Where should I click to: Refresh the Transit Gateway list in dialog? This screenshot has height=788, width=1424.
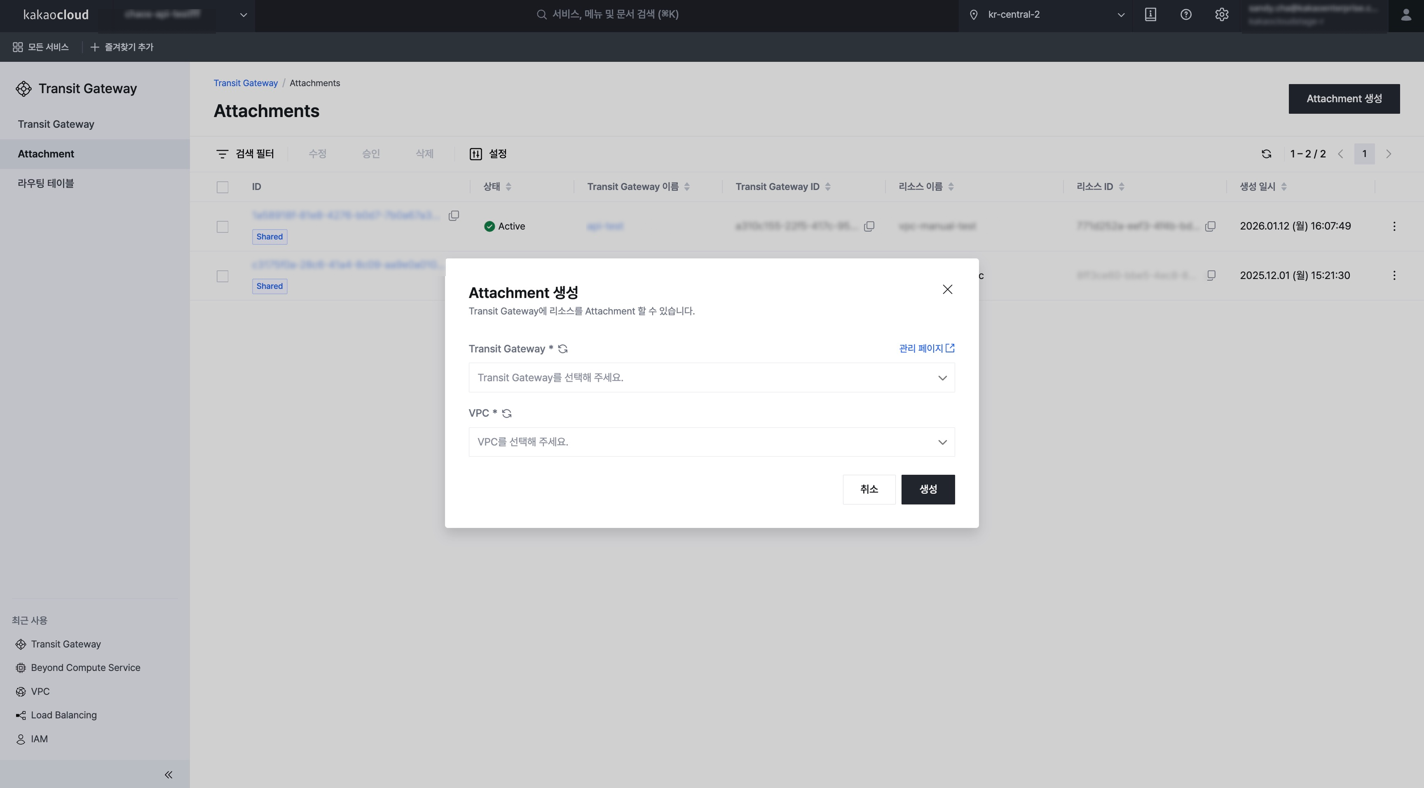[563, 349]
